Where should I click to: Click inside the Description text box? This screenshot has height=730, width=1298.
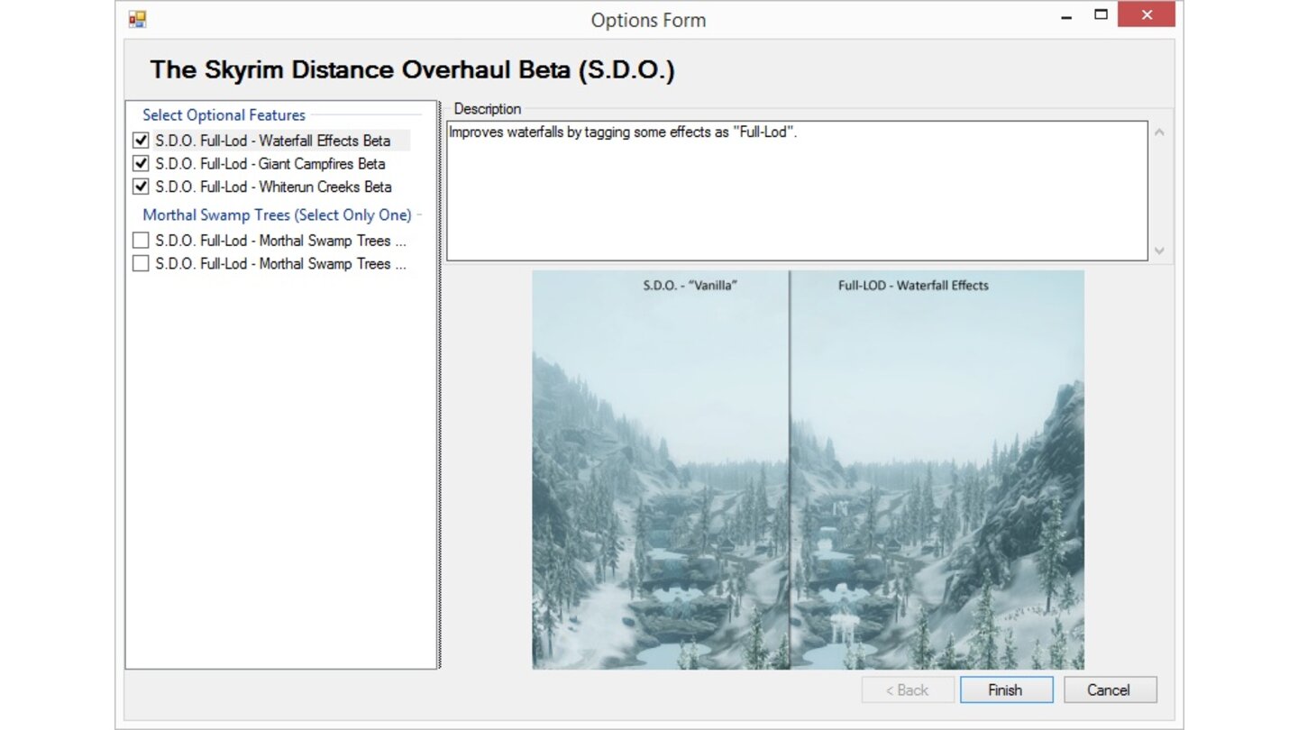click(x=797, y=191)
